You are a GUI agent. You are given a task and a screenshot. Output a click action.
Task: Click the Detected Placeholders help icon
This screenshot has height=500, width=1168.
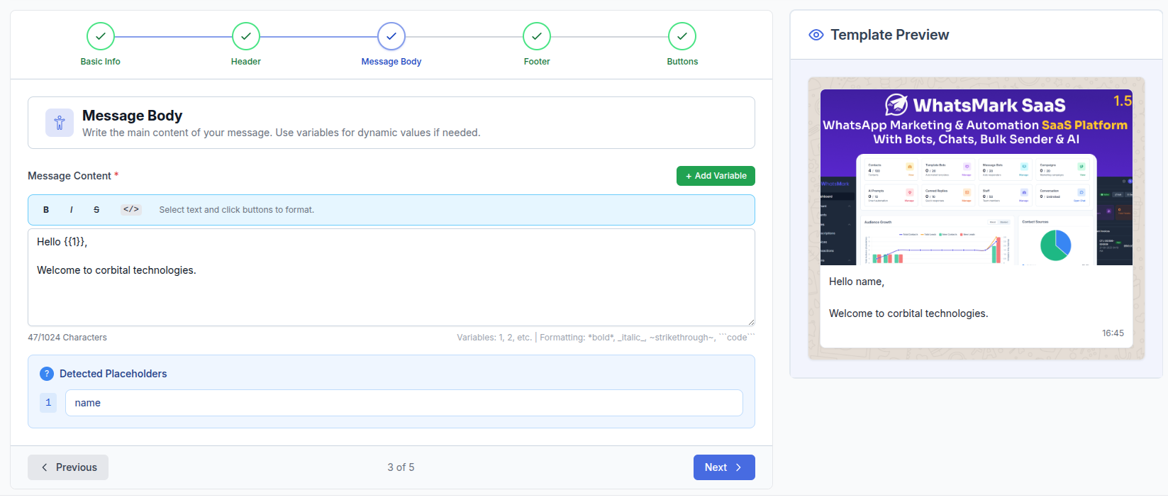tap(47, 374)
